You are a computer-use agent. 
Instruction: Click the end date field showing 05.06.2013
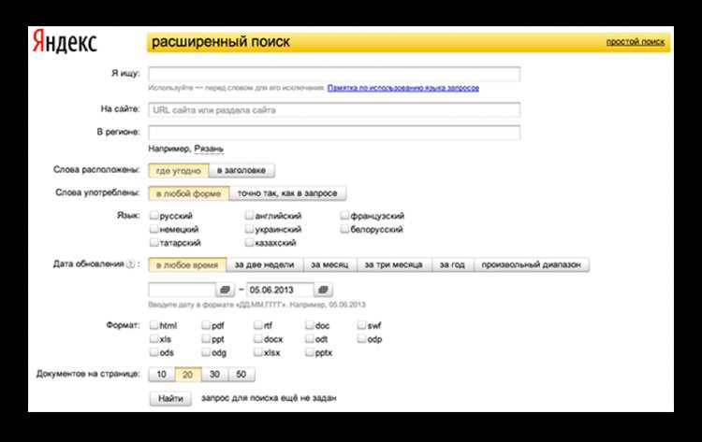(x=280, y=290)
